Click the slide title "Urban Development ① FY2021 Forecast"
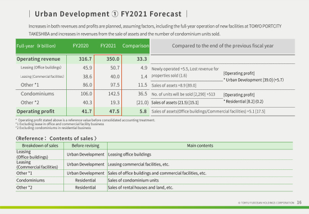This screenshot has height=214, width=309. point(108,14)
